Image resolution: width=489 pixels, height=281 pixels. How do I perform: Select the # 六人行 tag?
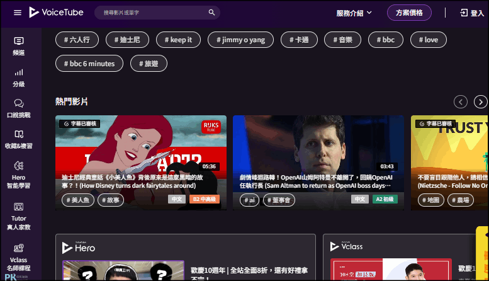[x=77, y=40]
